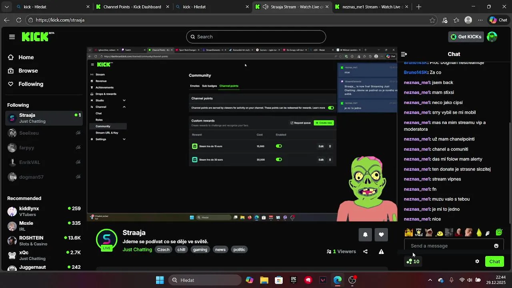
Task: Insert the 'you tried' star emote
Action: coord(419,232)
